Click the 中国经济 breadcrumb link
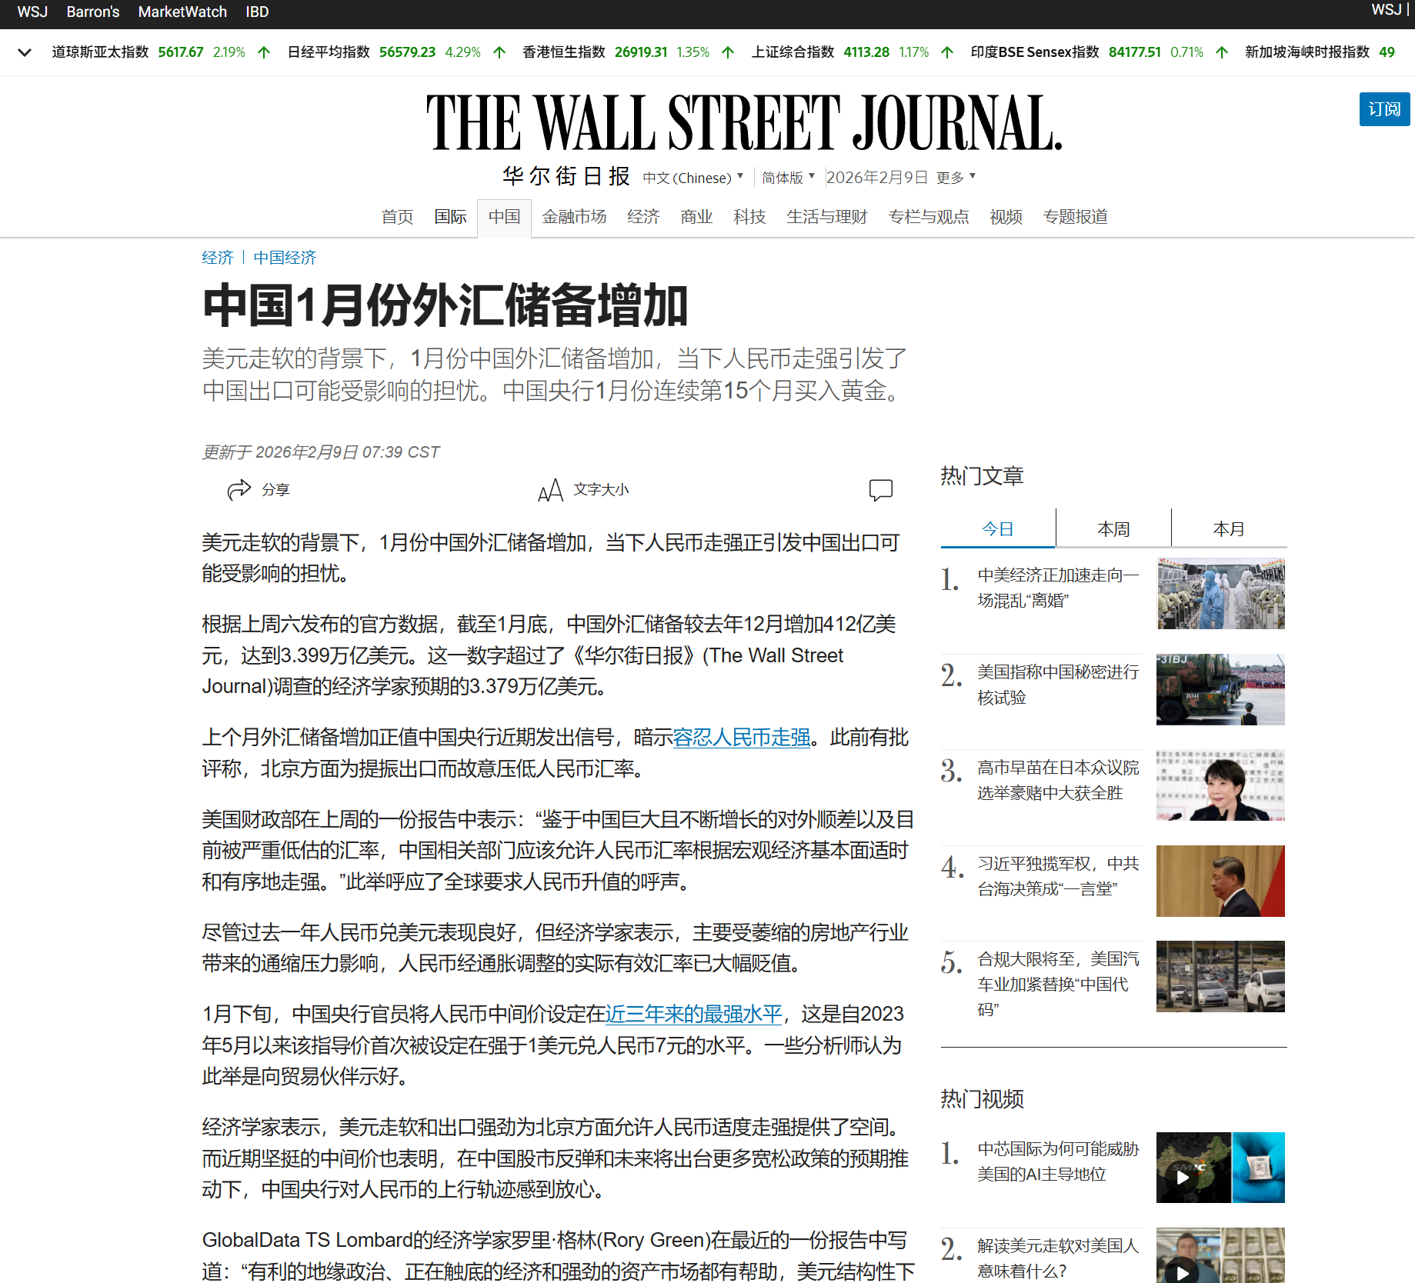The width and height of the screenshot is (1415, 1283). click(285, 258)
